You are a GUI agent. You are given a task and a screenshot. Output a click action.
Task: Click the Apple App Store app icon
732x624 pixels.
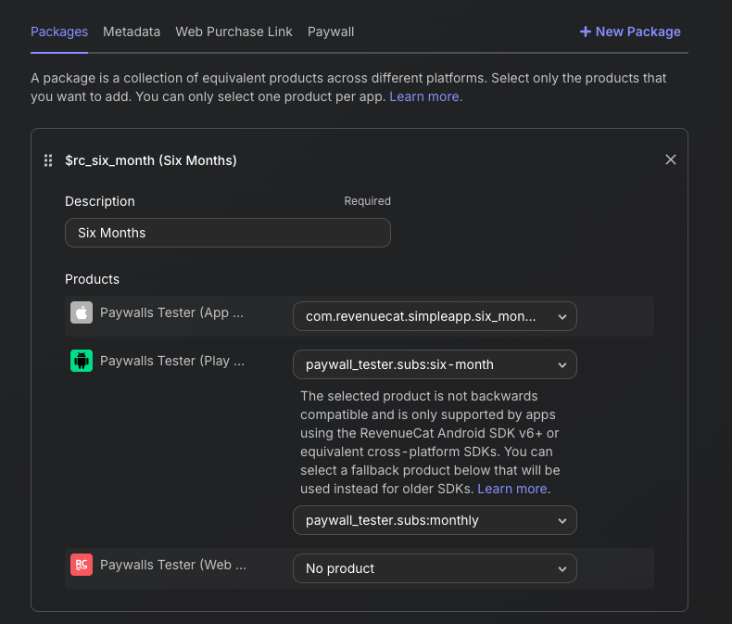(82, 313)
